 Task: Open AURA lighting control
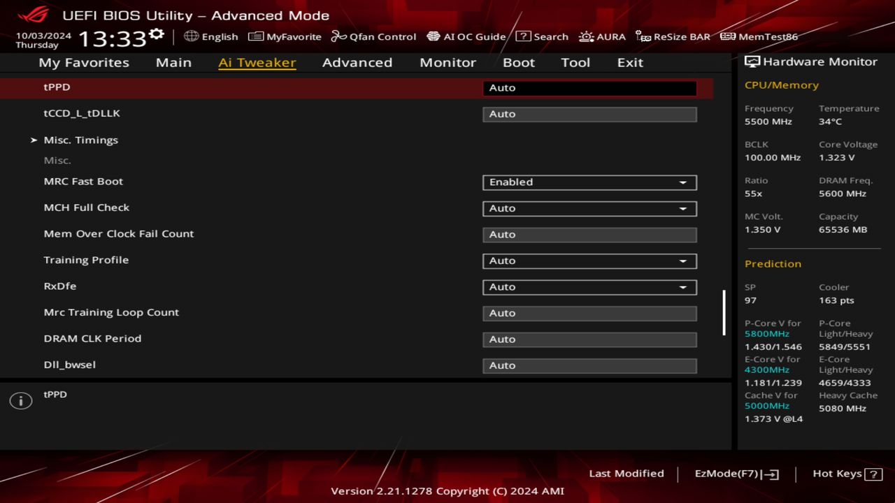tap(602, 36)
